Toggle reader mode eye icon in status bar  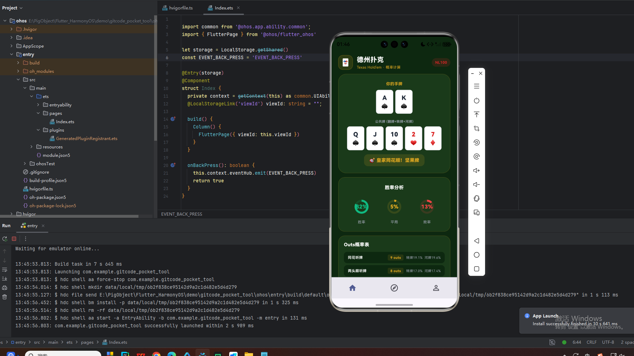pyautogui.click(x=552, y=342)
